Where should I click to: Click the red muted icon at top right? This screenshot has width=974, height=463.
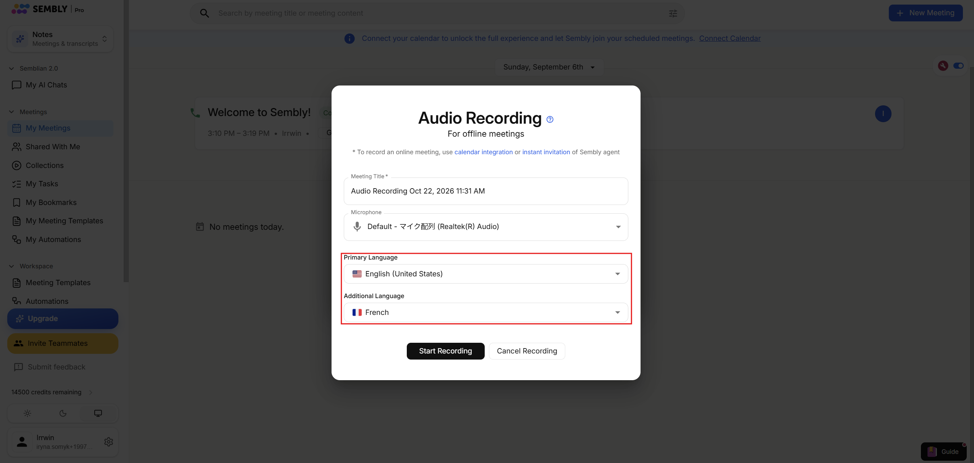click(943, 66)
